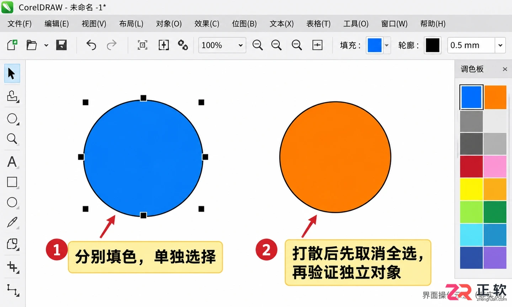
Task: Open the 效果(C) menu
Action: pyautogui.click(x=207, y=24)
